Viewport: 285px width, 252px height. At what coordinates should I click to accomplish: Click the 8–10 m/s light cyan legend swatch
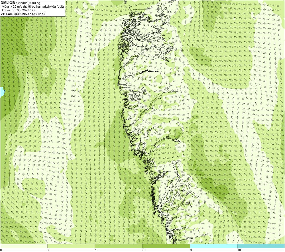tap(213, 246)
